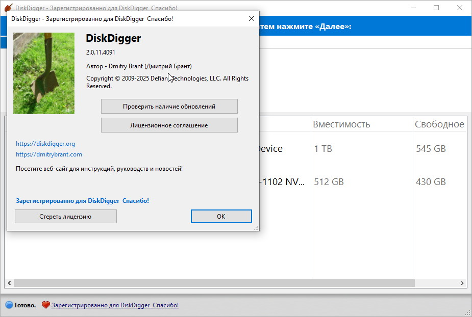Open the license agreement
The height and width of the screenshot is (317, 472).
point(169,125)
